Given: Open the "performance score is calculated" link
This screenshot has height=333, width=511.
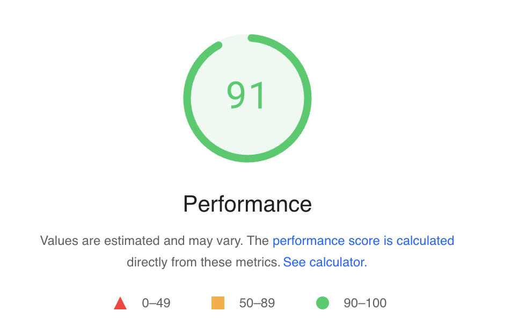Looking at the screenshot, I should click(363, 241).
